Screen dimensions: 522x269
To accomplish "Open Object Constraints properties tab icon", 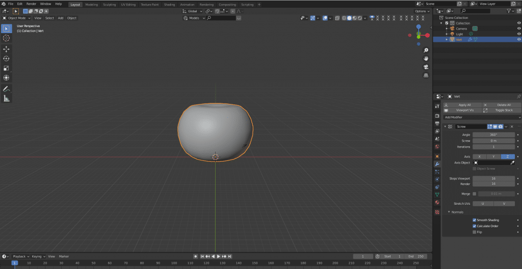I will point(437,187).
